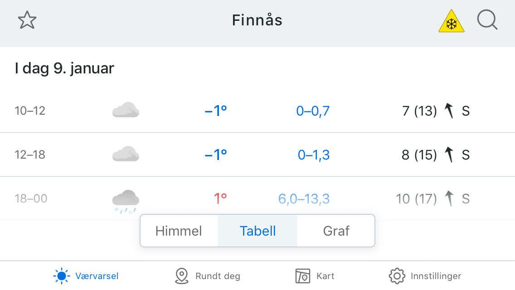This screenshot has width=515, height=290.
Task: Select the 10–12 time period row
Action: click(30, 111)
